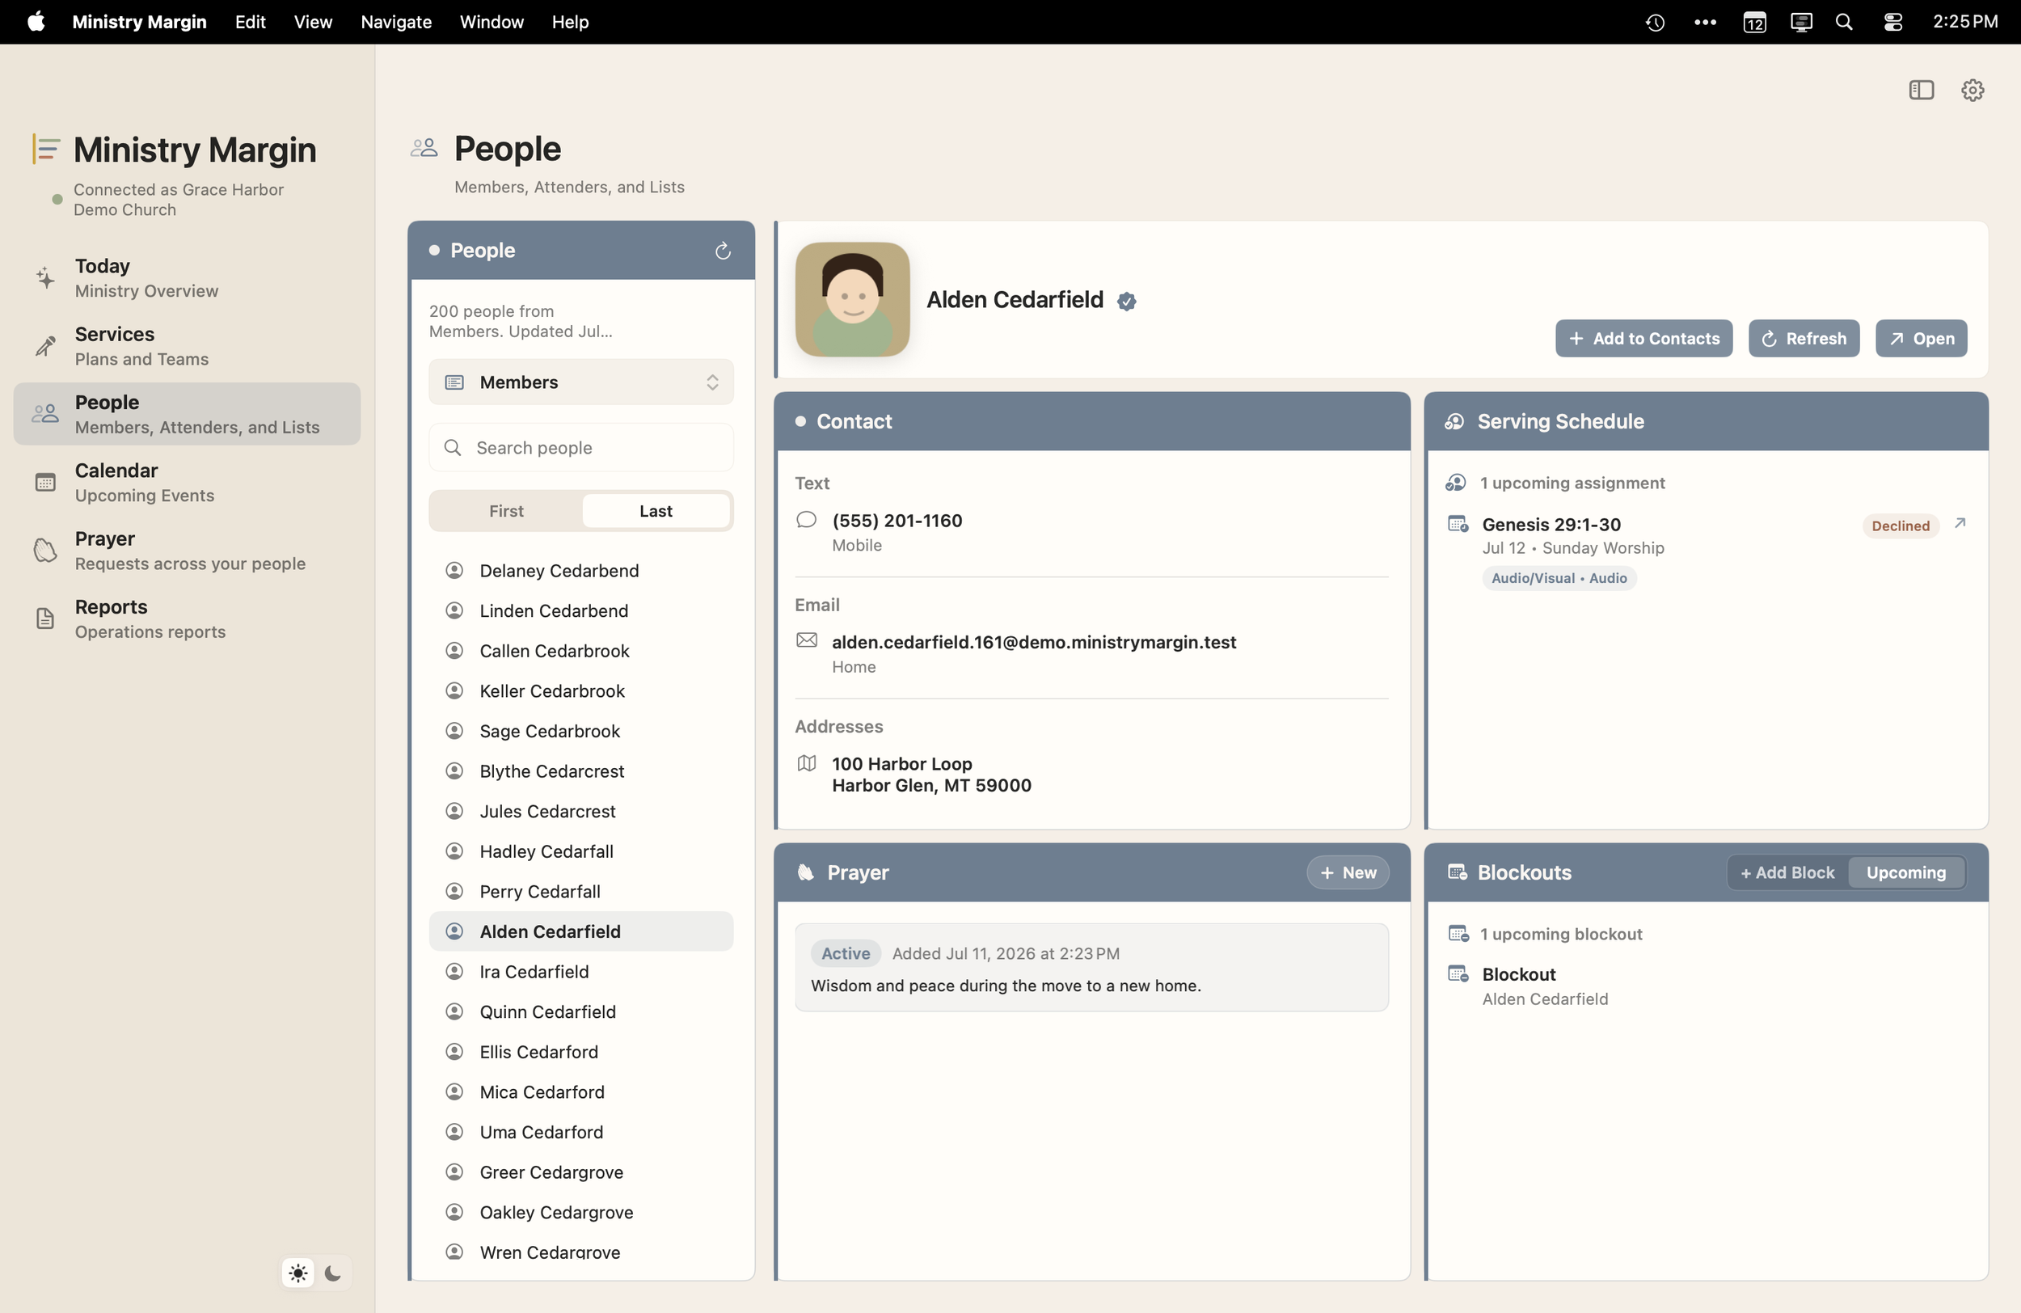Open the View menu
This screenshot has width=2021, height=1313.
coord(313,22)
